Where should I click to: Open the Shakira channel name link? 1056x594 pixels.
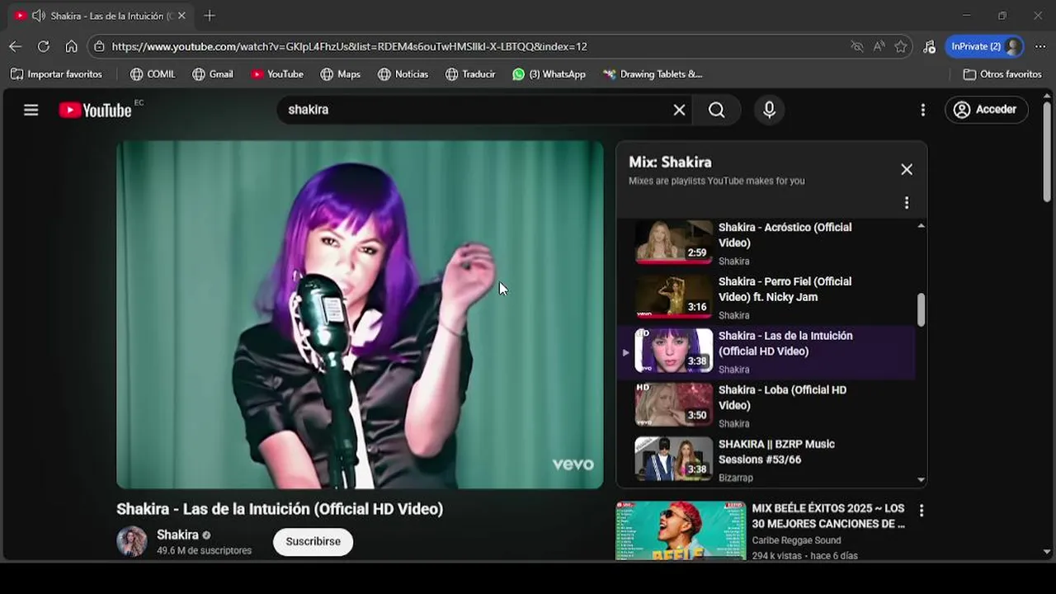[177, 535]
